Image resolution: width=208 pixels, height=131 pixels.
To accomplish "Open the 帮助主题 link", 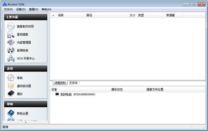I will coord(22,113).
